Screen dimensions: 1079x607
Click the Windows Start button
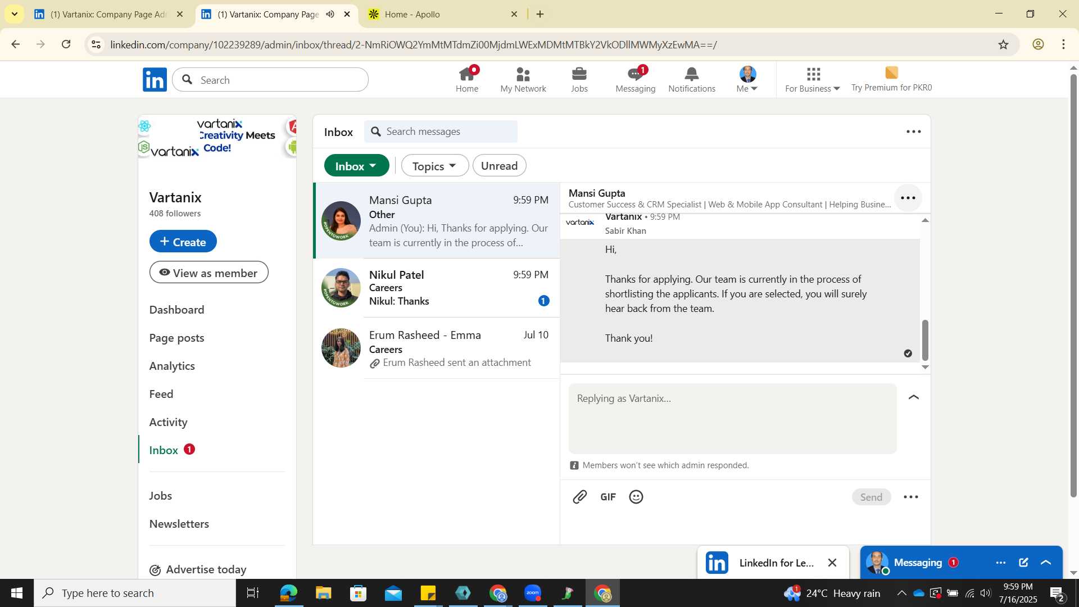17,593
